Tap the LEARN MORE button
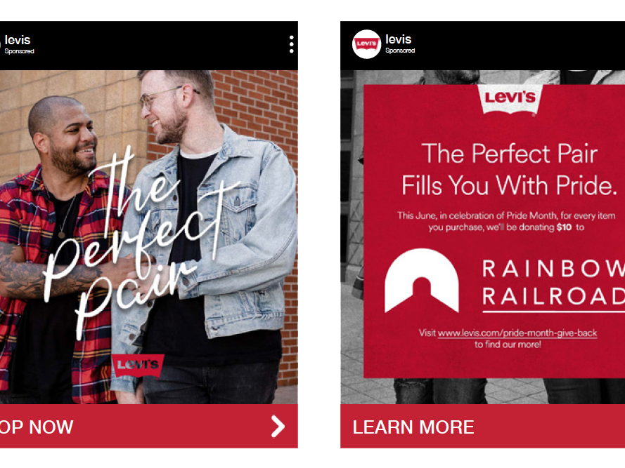This screenshot has height=468, width=625. tap(483, 427)
